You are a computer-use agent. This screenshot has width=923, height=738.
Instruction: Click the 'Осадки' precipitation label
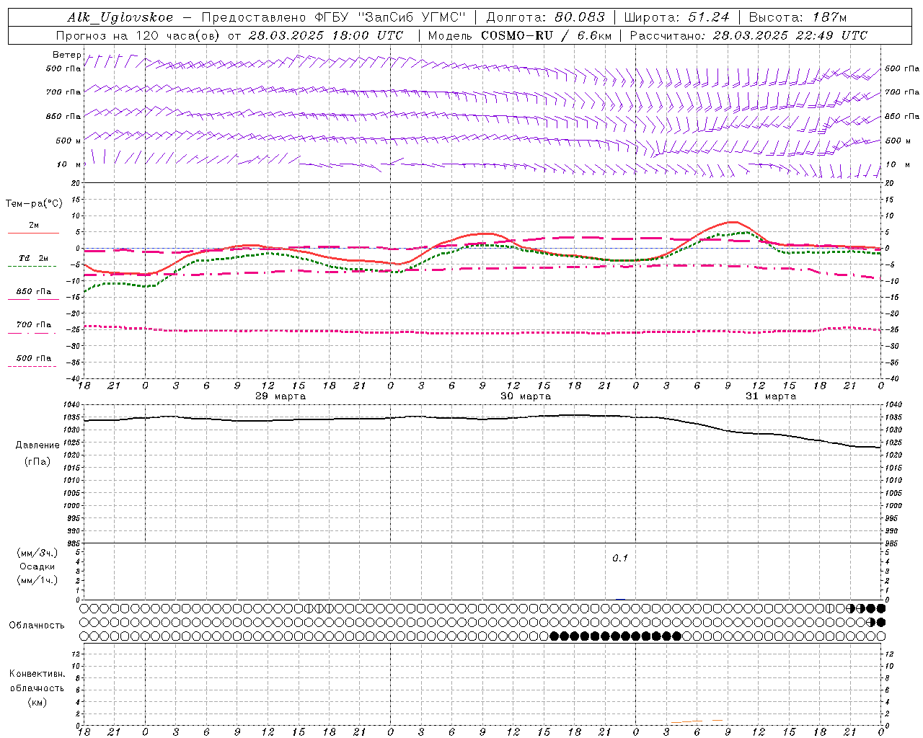(x=37, y=566)
